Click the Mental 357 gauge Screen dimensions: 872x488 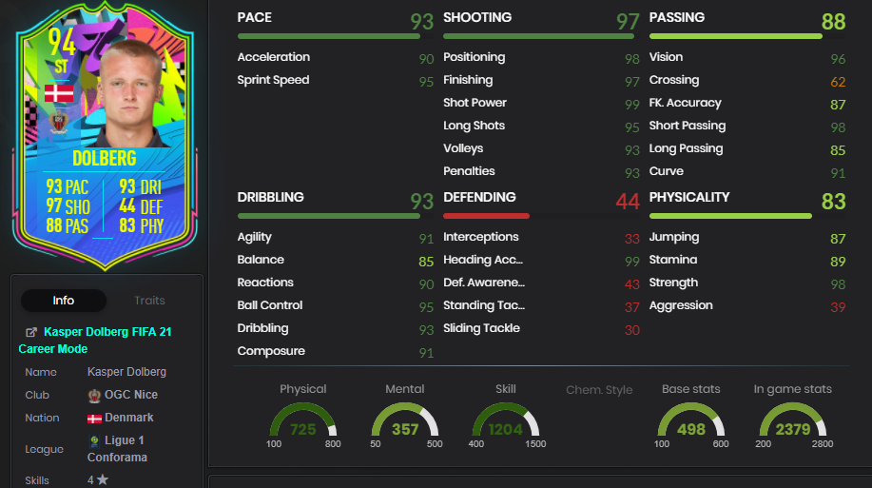[405, 419]
